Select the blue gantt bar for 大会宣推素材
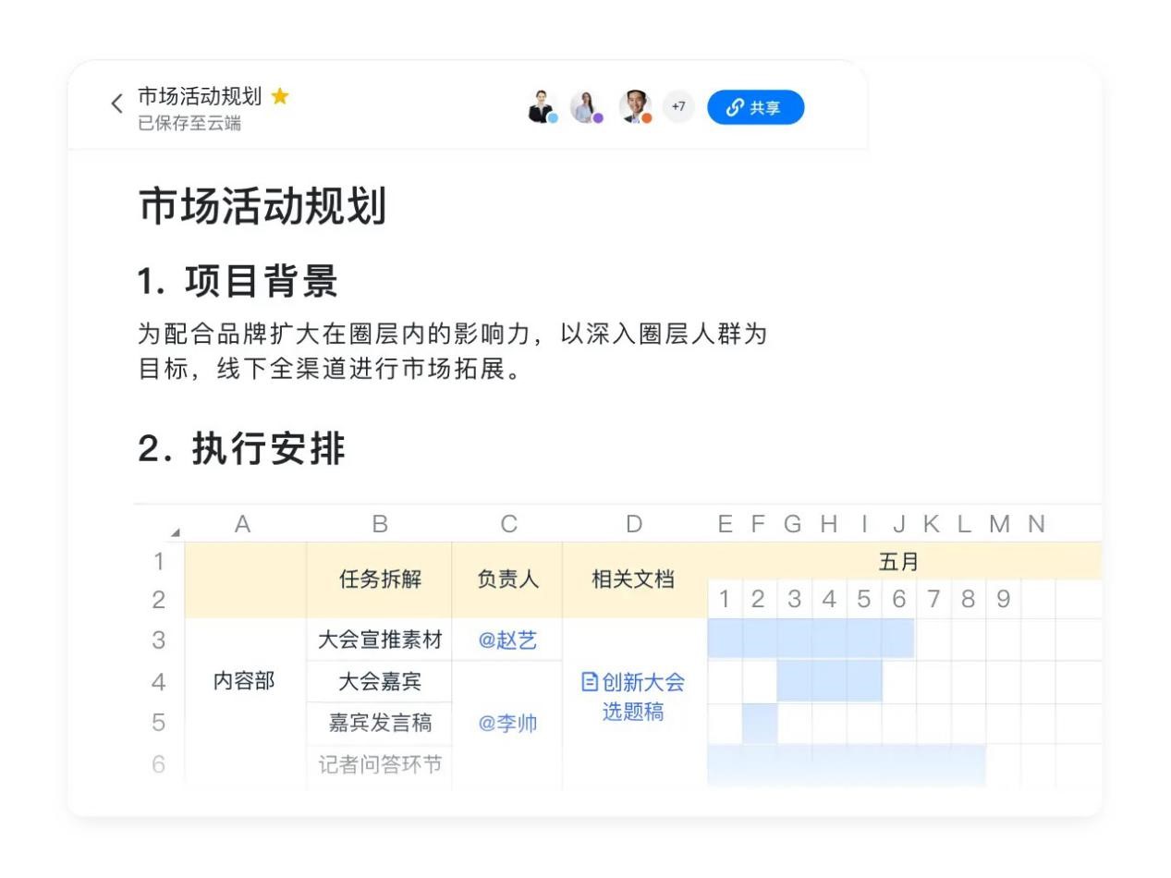Screen dimensions: 1171x878 [x=809, y=640]
